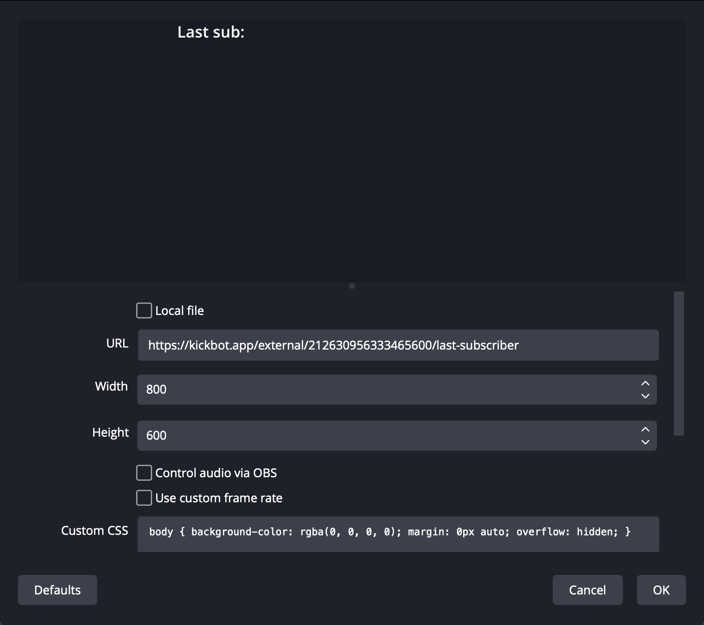The width and height of the screenshot is (704, 625).
Task: Increase Height using the up arrow
Action: point(645,429)
